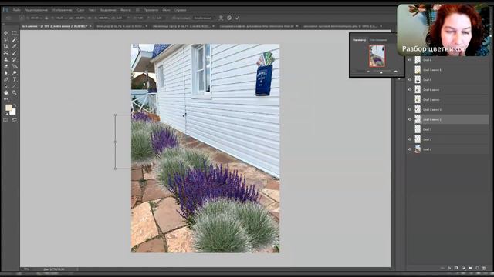The width and height of the screenshot is (494, 277).
Task: Close the active first document tab
Action: point(91,26)
